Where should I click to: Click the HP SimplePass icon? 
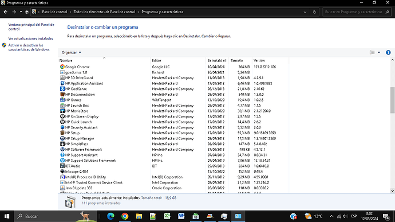[62, 144]
